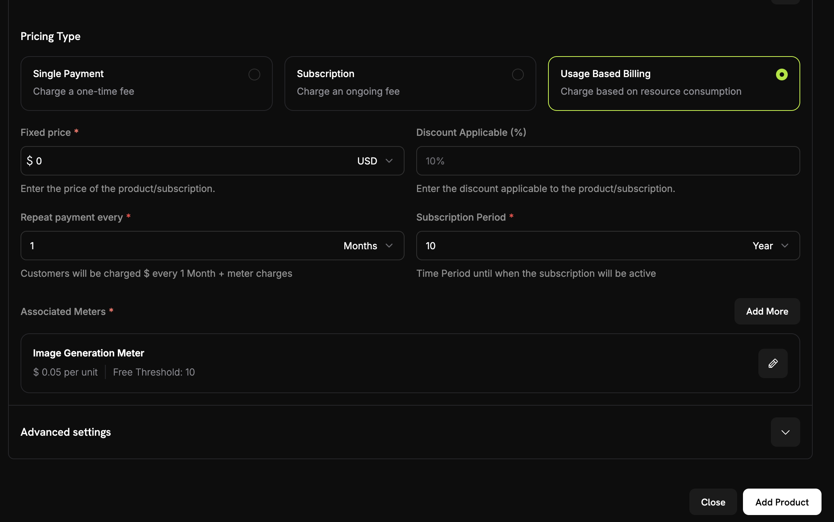This screenshot has width=834, height=522.
Task: Open the USD currency dropdown
Action: click(374, 161)
